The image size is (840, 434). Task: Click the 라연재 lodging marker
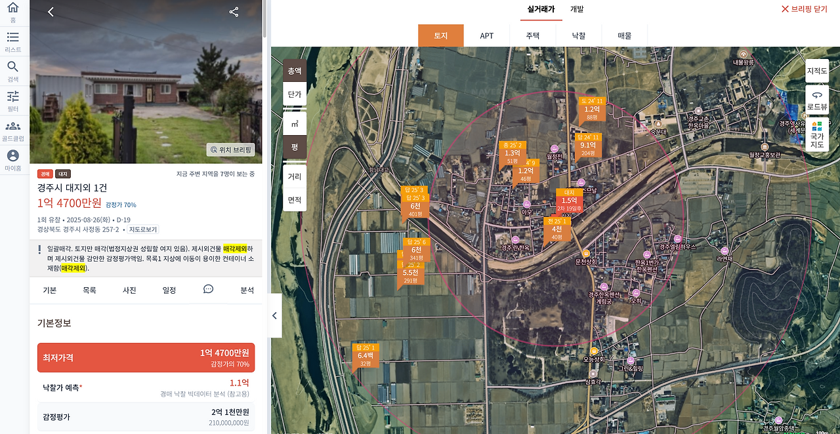click(725, 251)
